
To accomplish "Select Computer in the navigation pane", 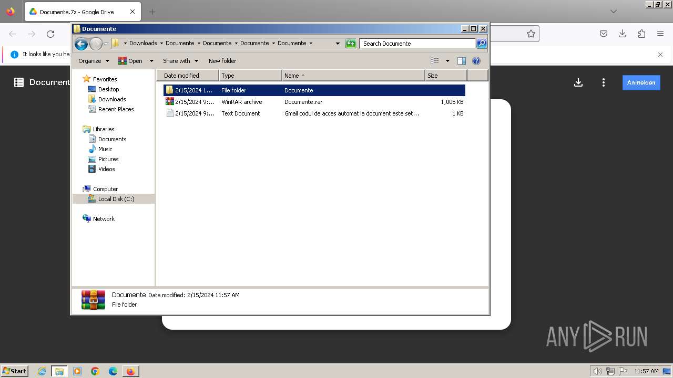I will (105, 189).
